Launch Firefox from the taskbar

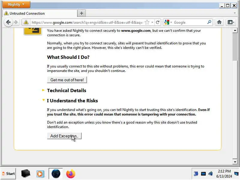point(70,174)
